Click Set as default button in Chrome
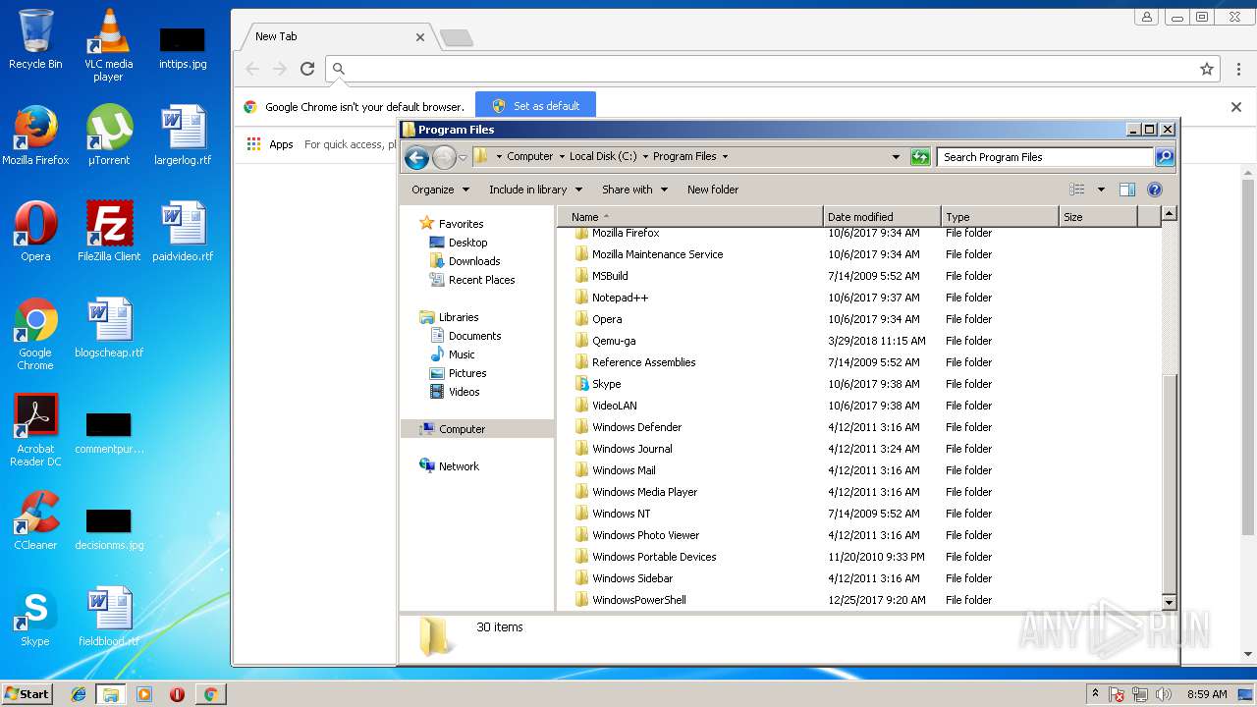The image size is (1257, 707). (x=535, y=106)
